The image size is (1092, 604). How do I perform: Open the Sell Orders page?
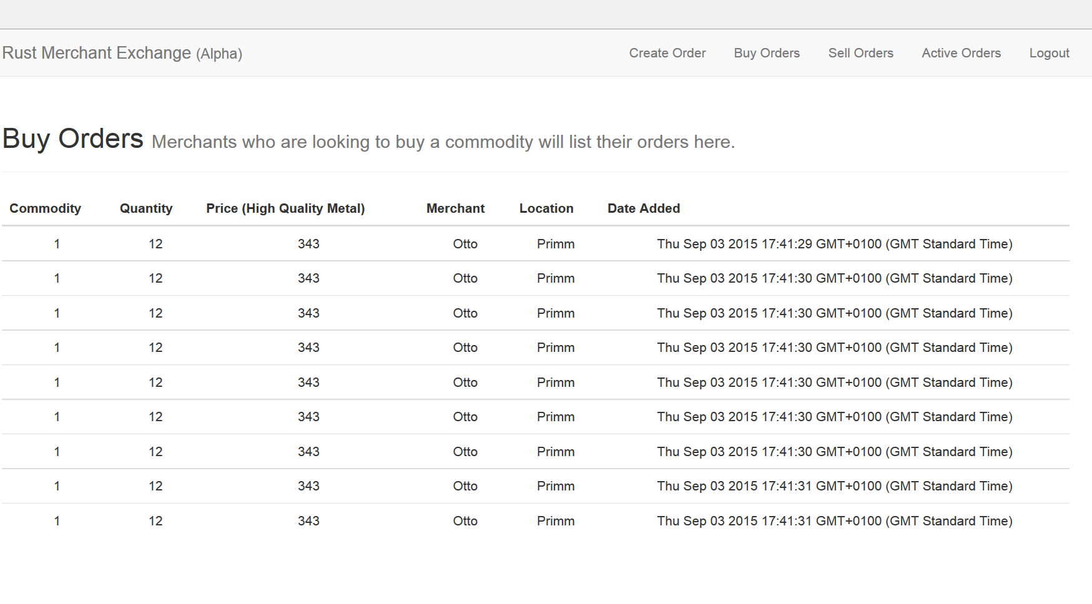pyautogui.click(x=860, y=53)
